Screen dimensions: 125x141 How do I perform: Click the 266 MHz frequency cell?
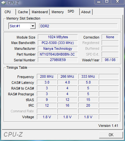coord(67,76)
